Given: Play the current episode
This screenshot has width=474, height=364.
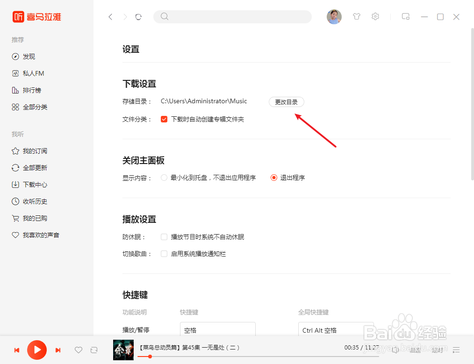Looking at the screenshot, I should pos(37,350).
